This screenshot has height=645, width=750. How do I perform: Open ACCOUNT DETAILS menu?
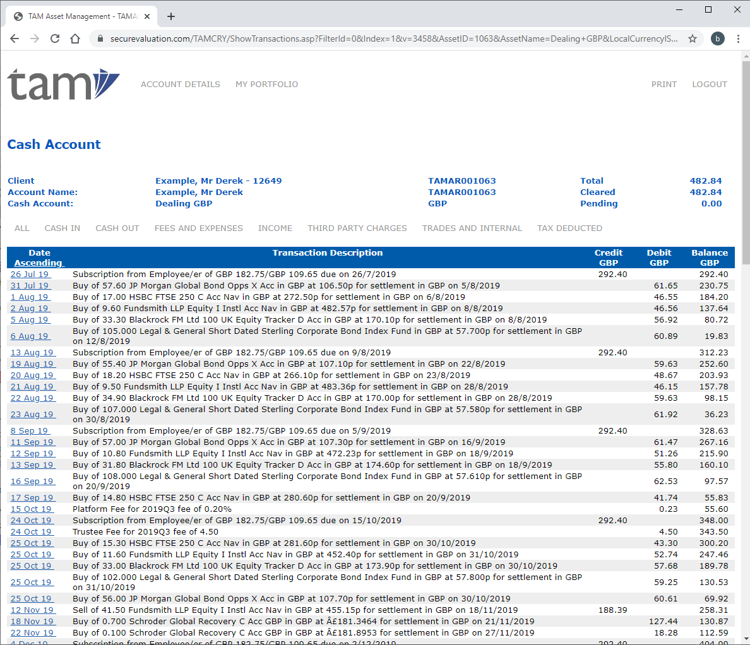click(x=181, y=84)
